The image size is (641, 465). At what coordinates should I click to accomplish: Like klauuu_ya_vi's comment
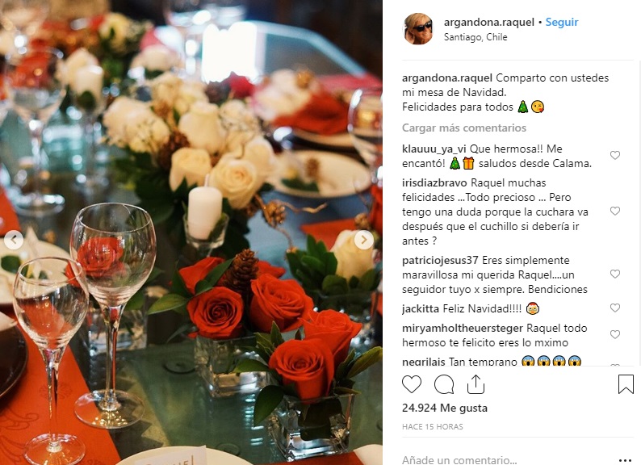(615, 155)
